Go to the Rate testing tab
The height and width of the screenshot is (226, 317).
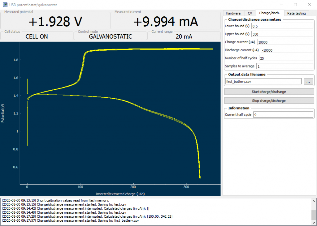296,13
